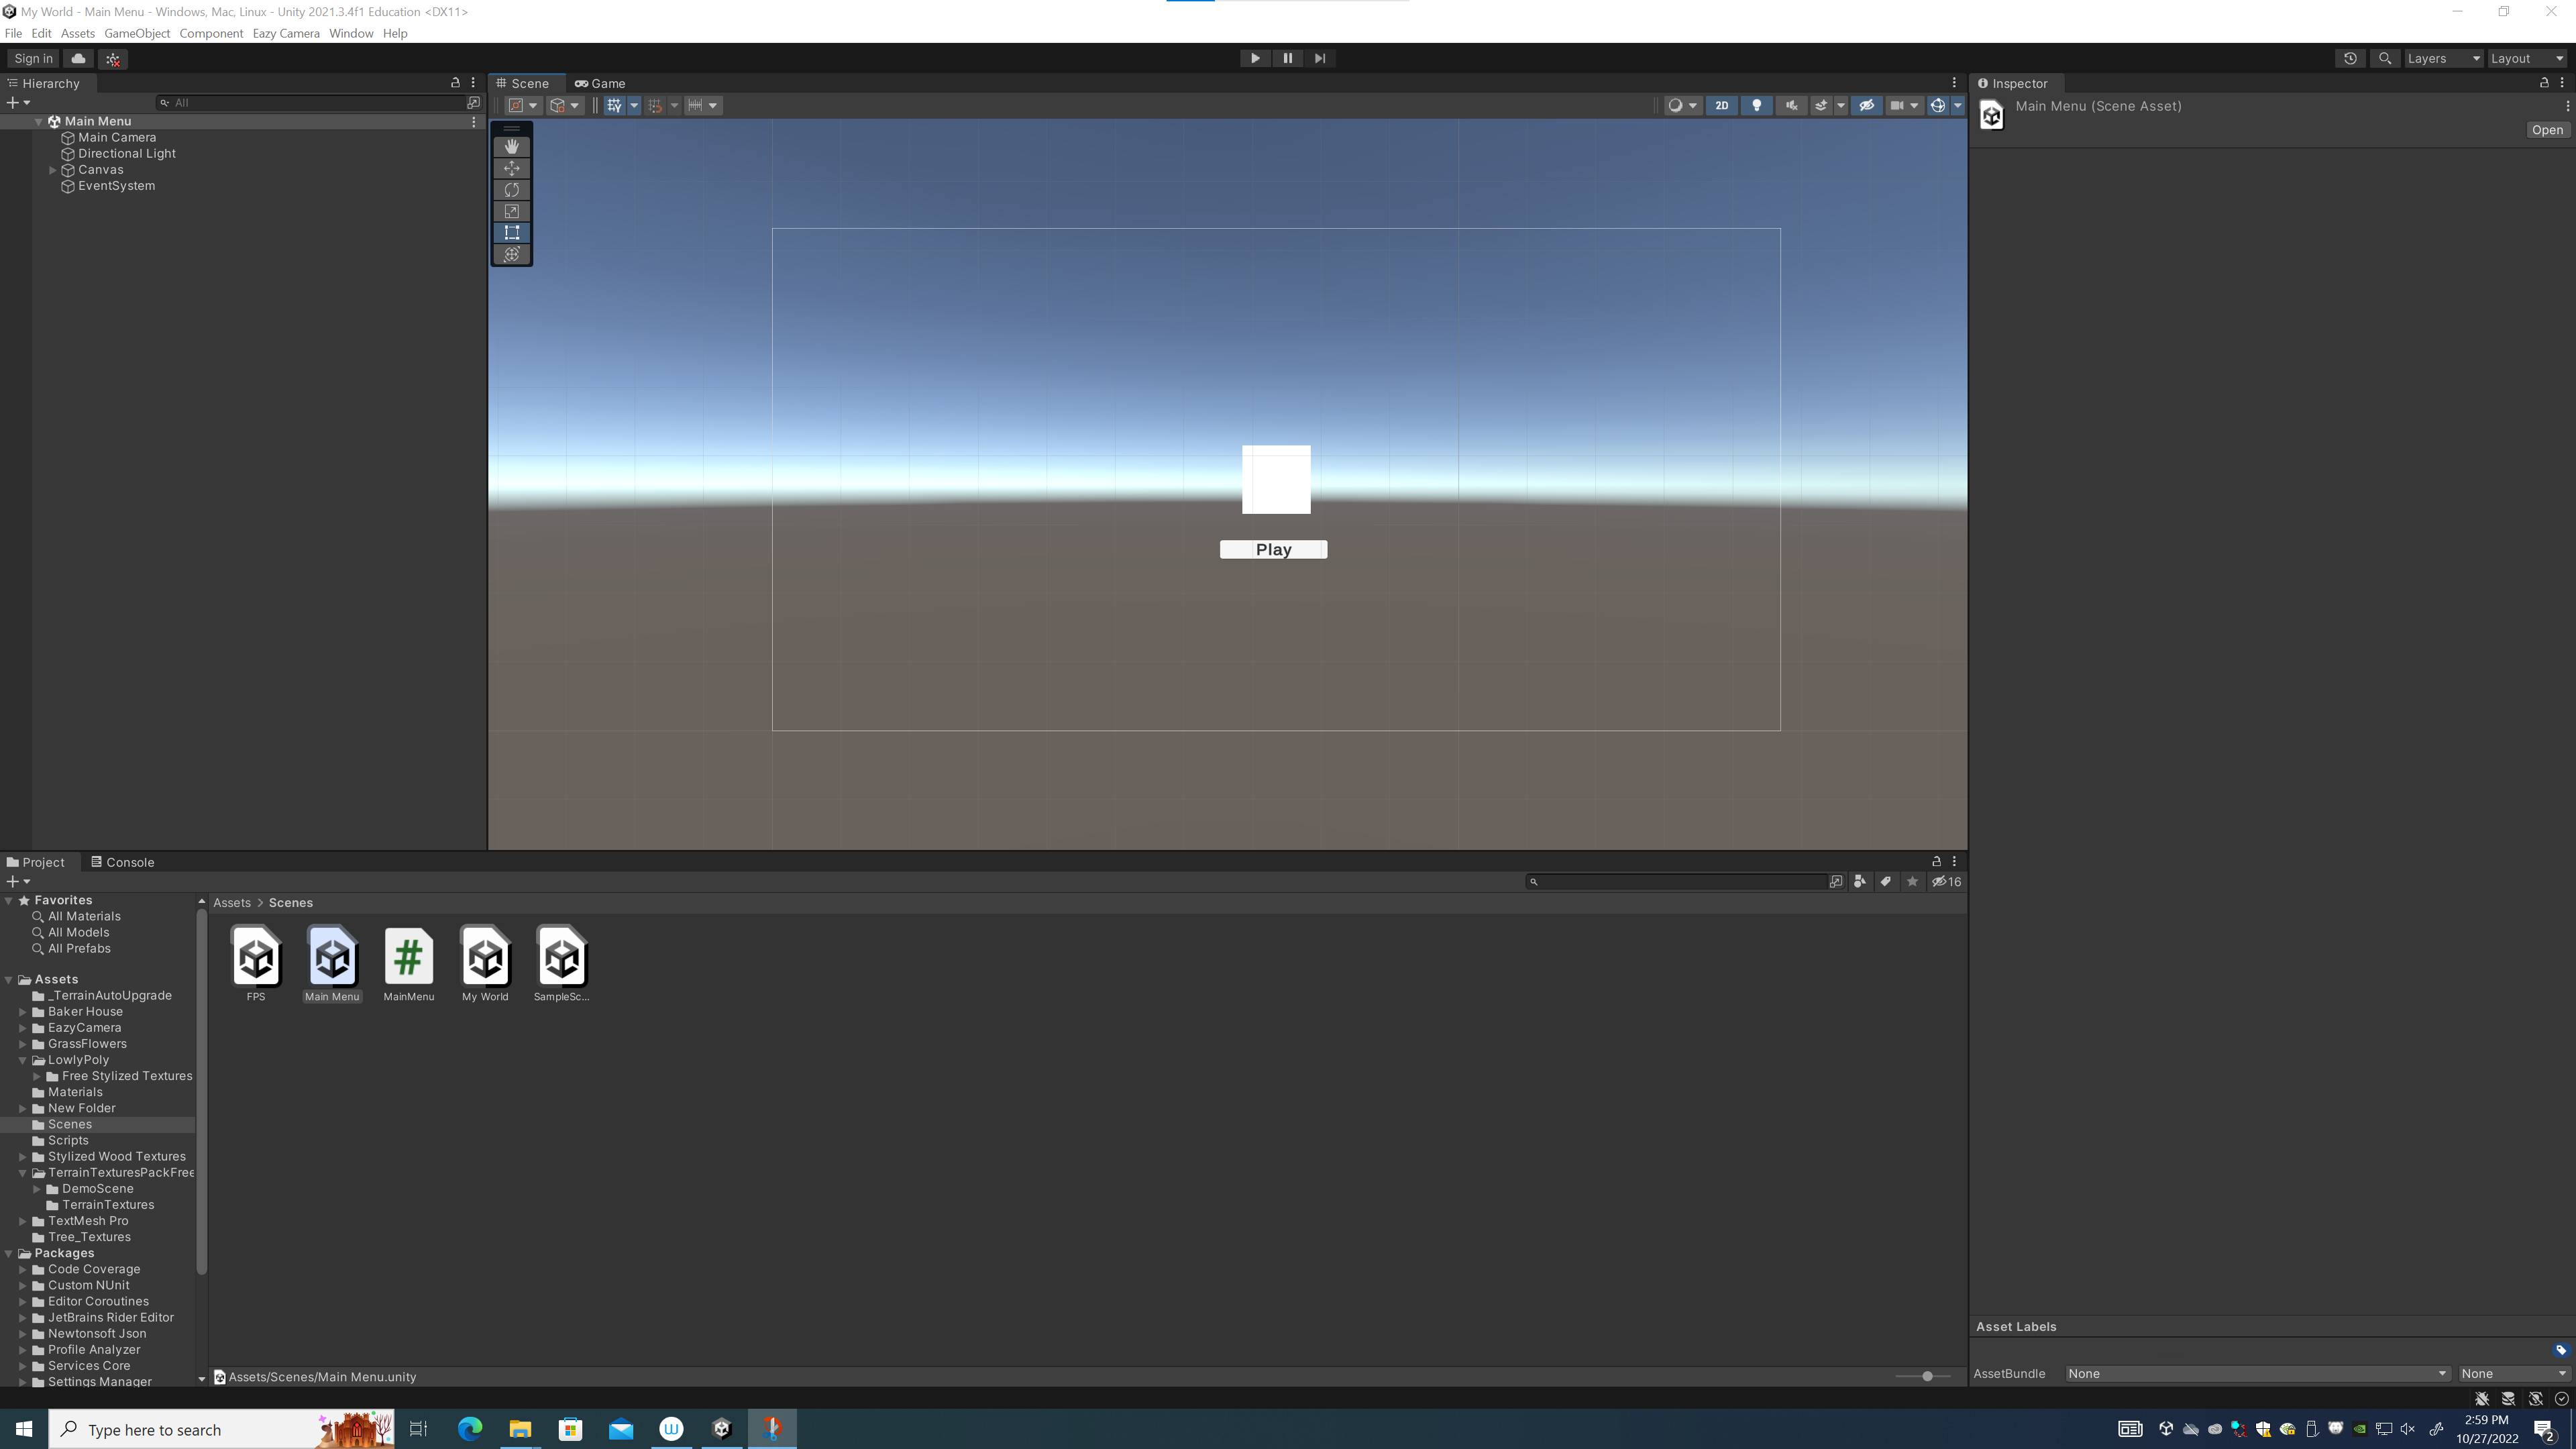This screenshot has width=2576, height=1449.
Task: Open the Layers dropdown
Action: pos(2443,58)
